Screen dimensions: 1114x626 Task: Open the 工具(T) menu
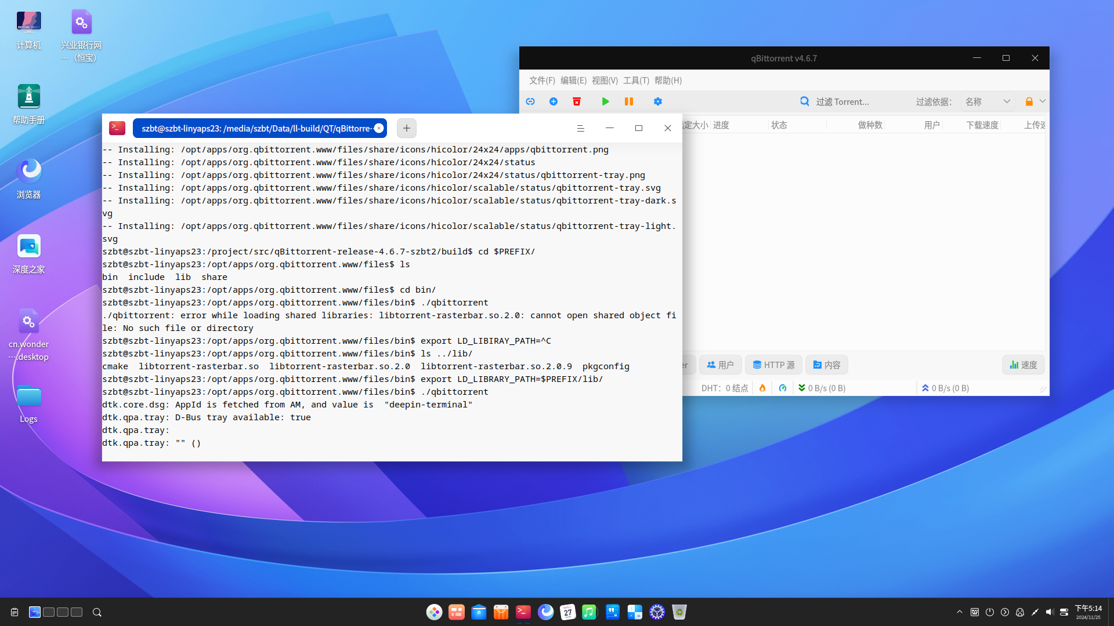(x=636, y=81)
